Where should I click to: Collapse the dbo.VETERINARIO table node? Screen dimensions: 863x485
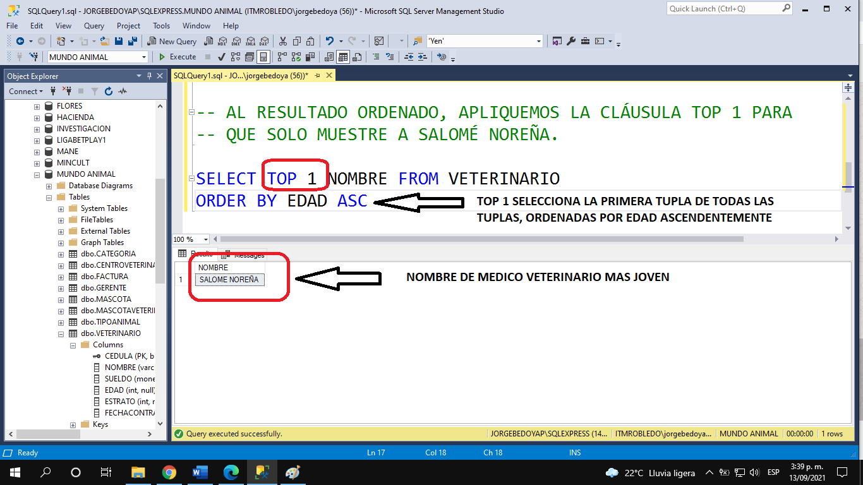coord(61,333)
